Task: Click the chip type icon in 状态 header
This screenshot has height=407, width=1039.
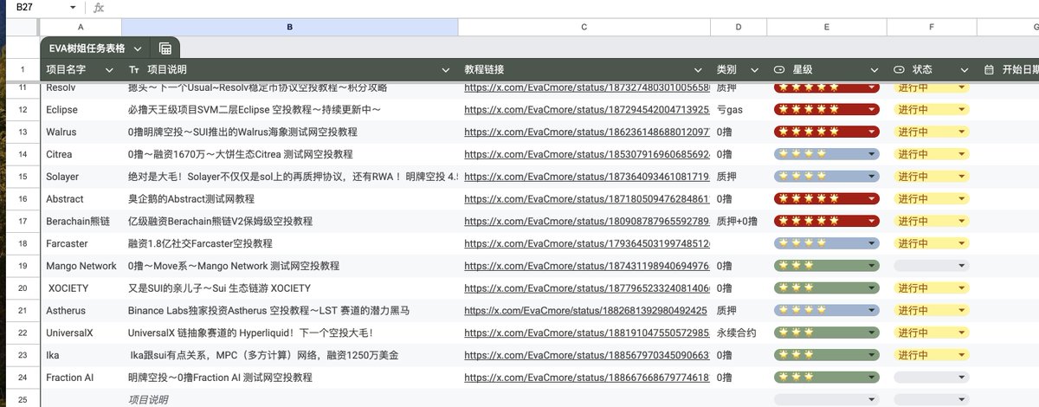Action: [x=899, y=69]
